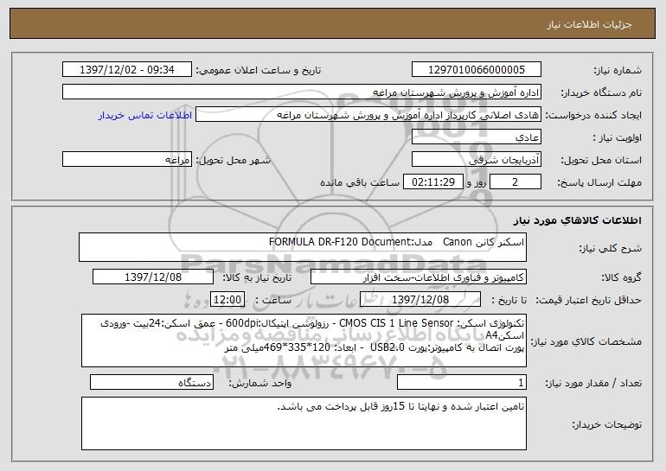Click the ساعت field showing 12:00
666x471 pixels.
[x=228, y=300]
